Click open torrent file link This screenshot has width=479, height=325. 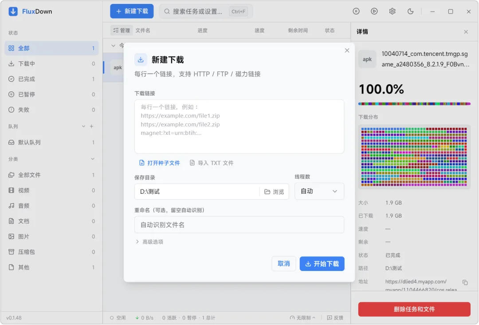coord(160,163)
